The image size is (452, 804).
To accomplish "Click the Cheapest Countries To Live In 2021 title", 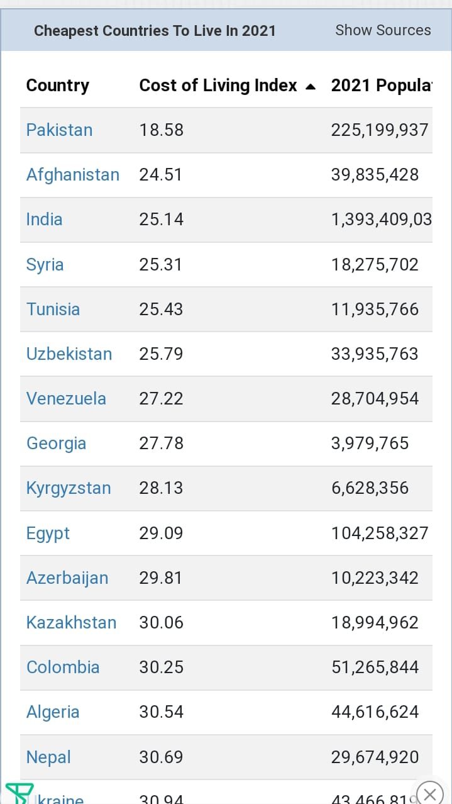I will tap(155, 30).
